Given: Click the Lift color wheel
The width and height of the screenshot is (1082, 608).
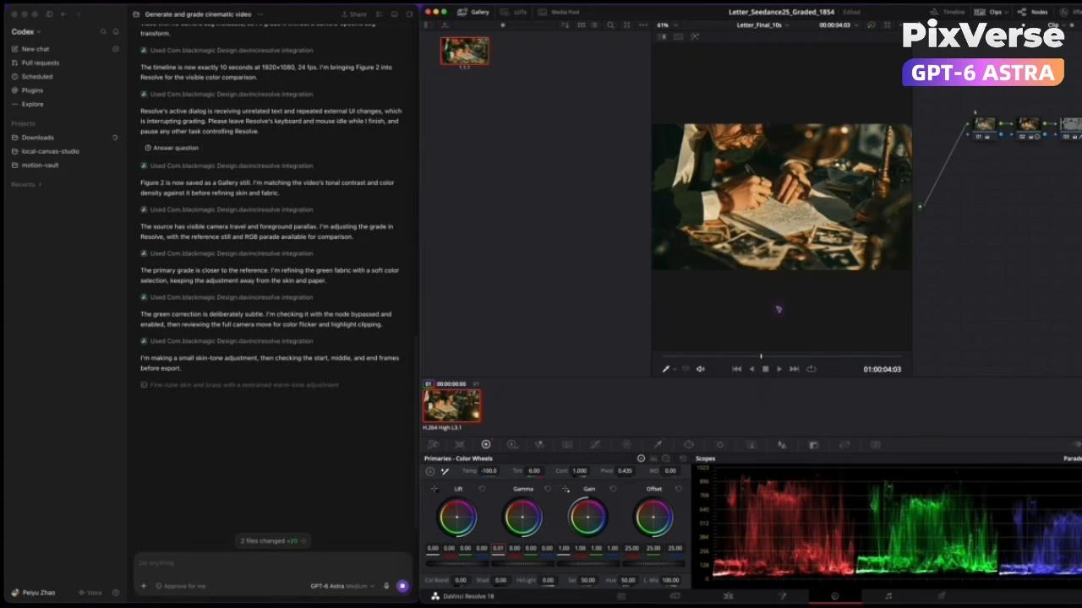Looking at the screenshot, I should click(457, 518).
